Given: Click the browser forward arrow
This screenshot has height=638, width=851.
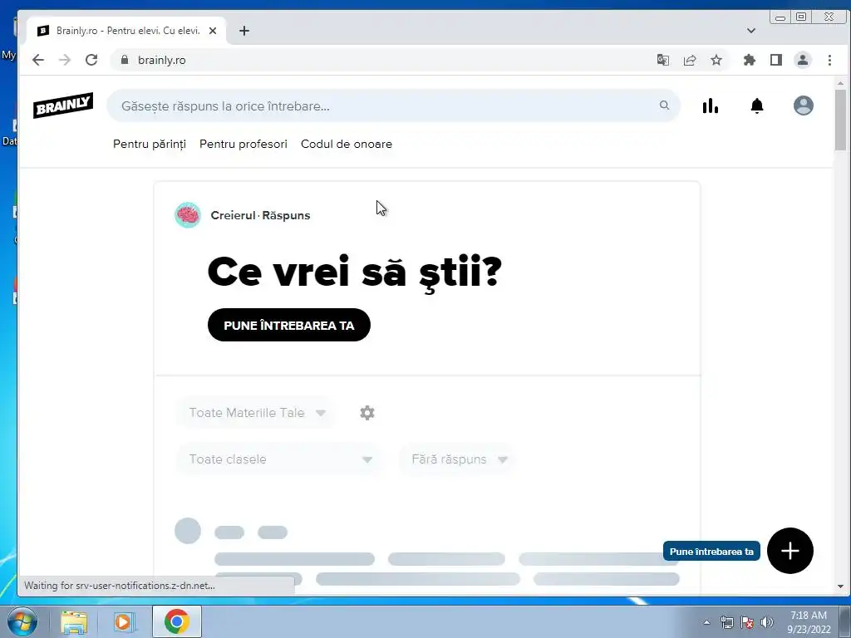Looking at the screenshot, I should tap(65, 60).
